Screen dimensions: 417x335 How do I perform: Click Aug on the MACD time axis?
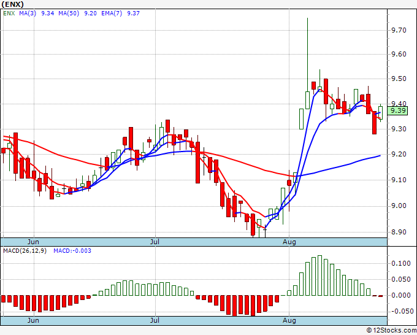[x=289, y=320]
